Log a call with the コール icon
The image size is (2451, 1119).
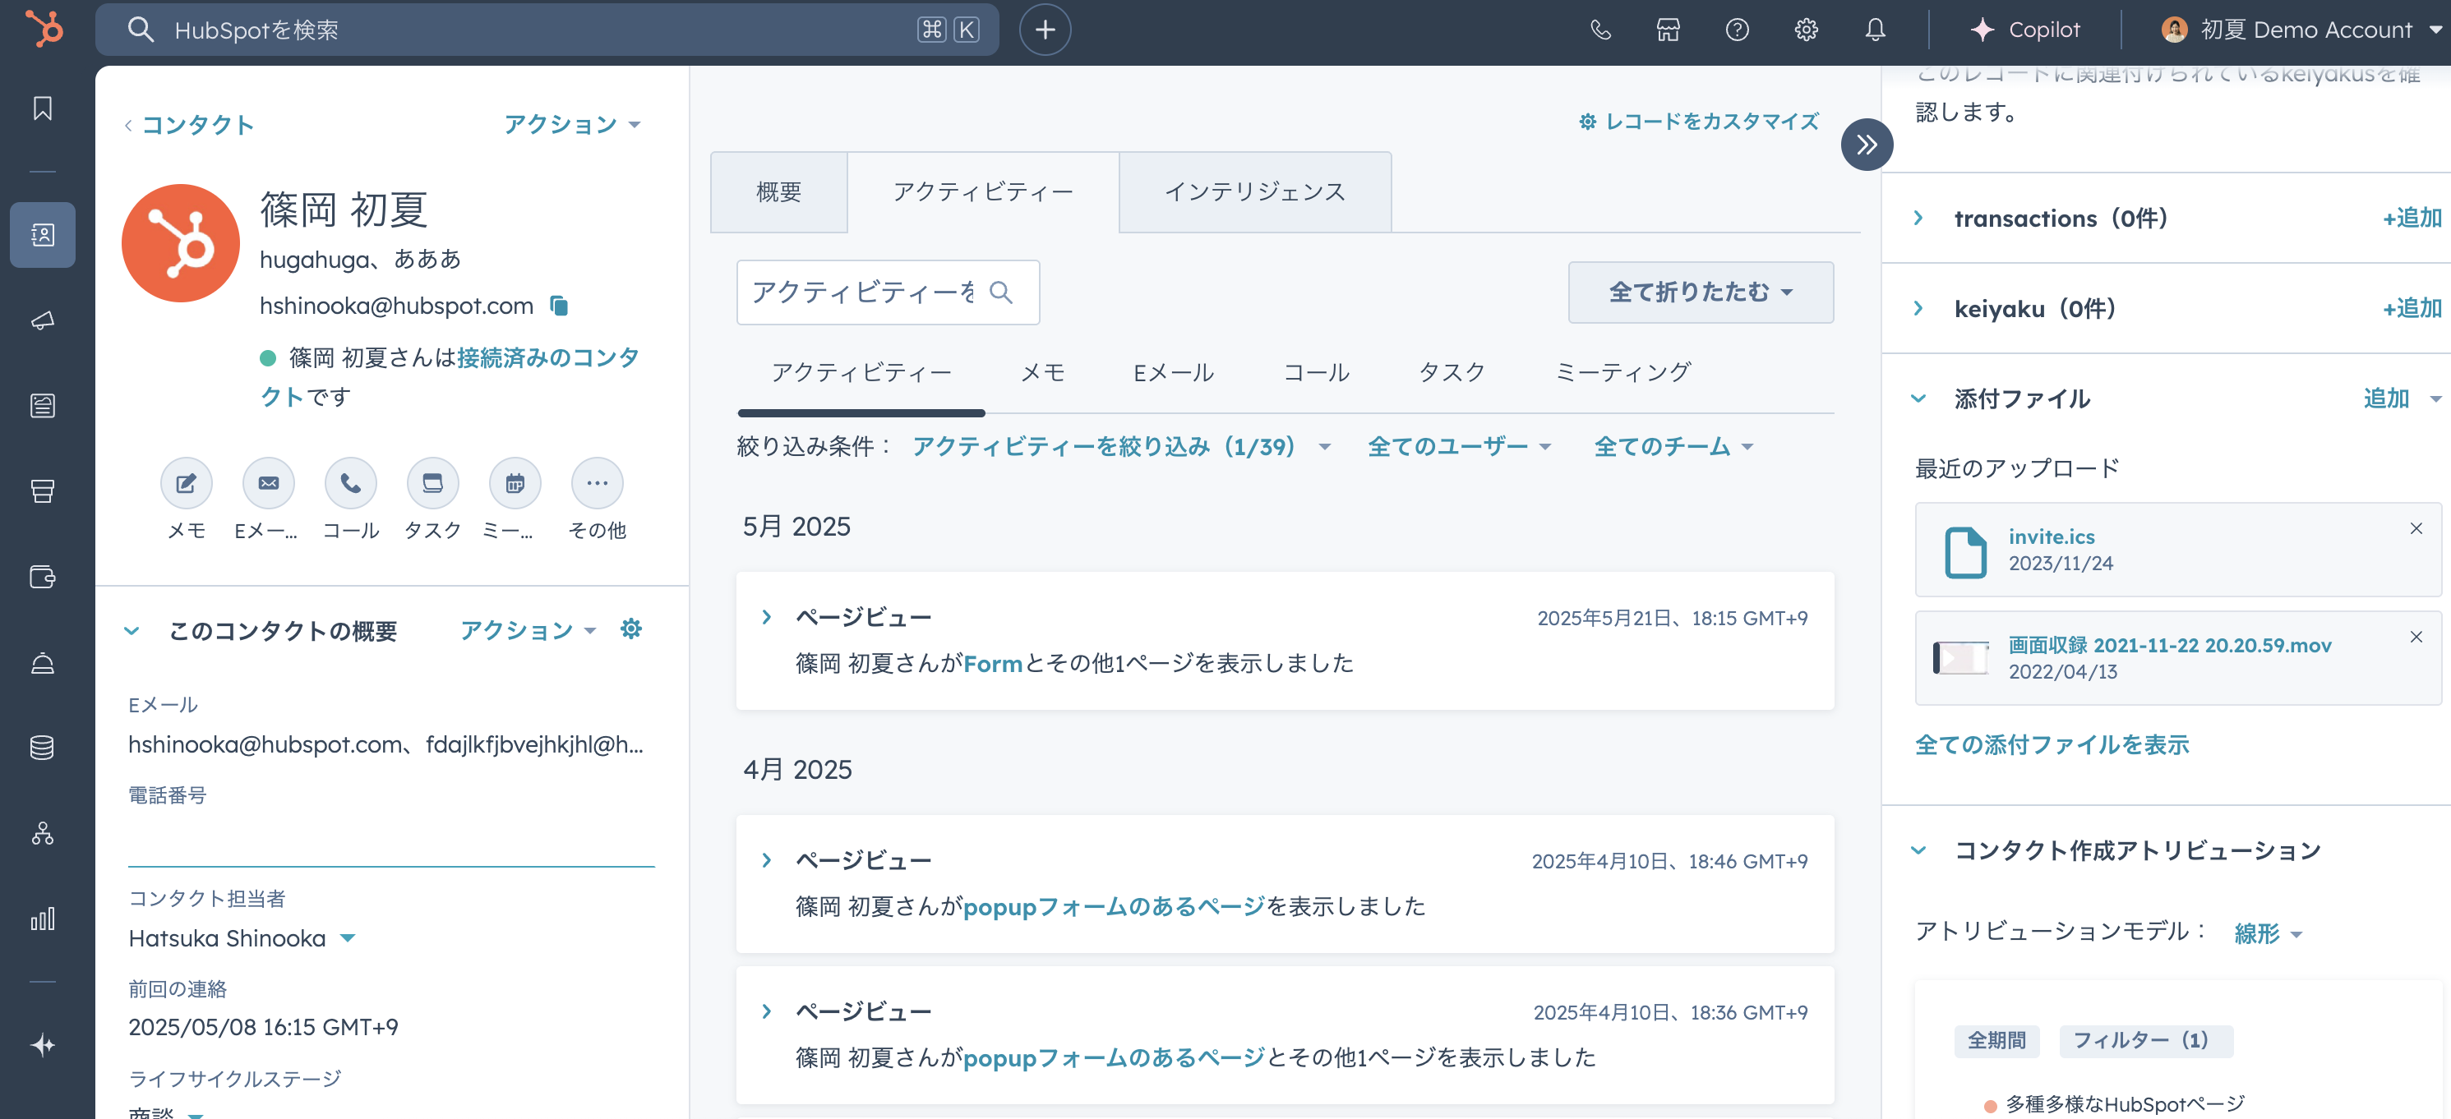[351, 483]
